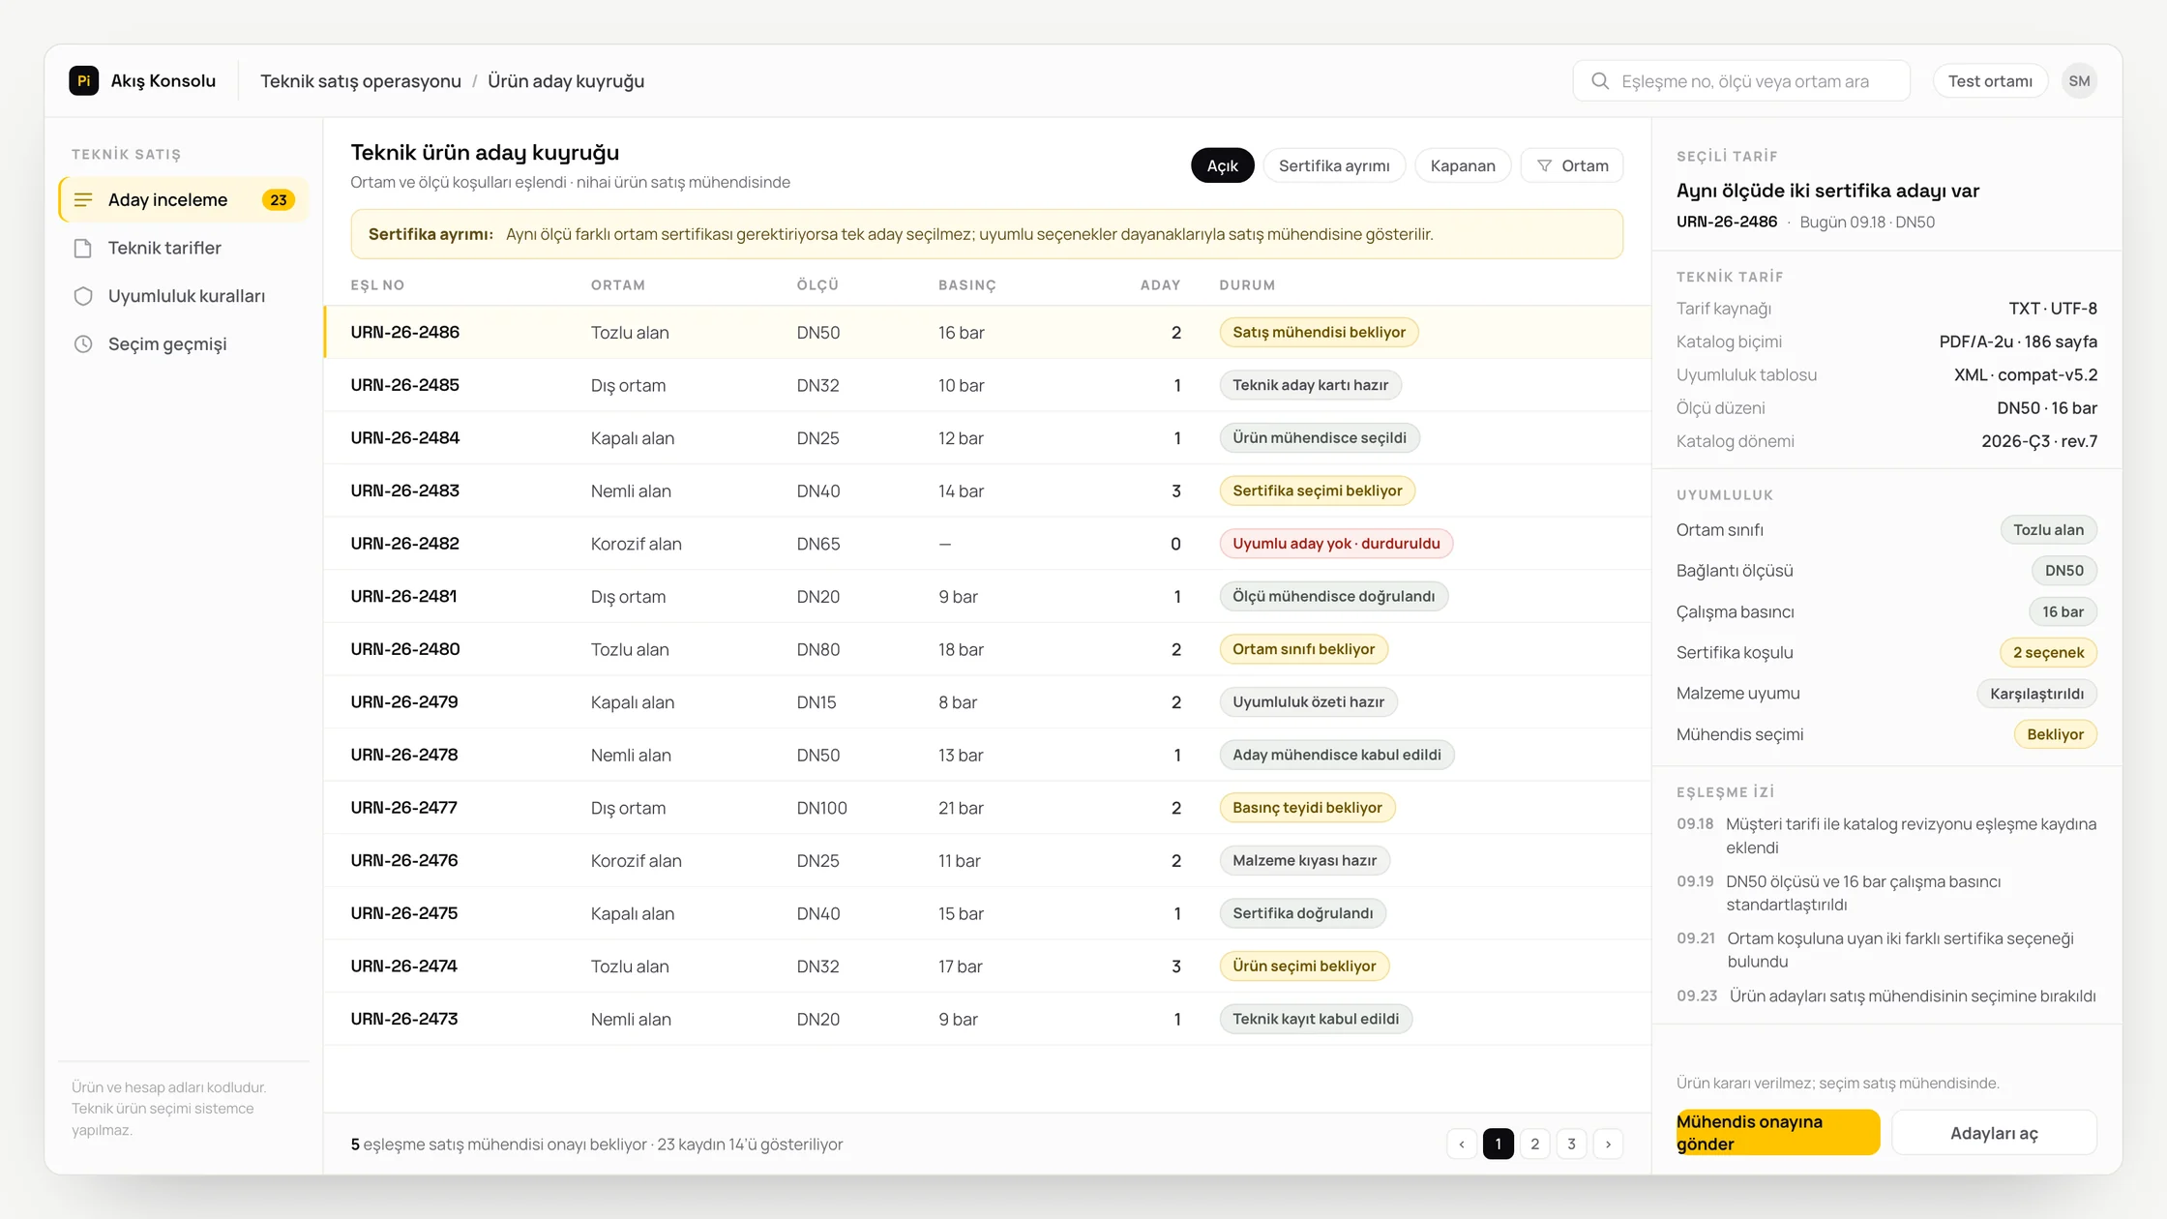Select the Açık filter tab
The image size is (2167, 1219).
(x=1222, y=165)
